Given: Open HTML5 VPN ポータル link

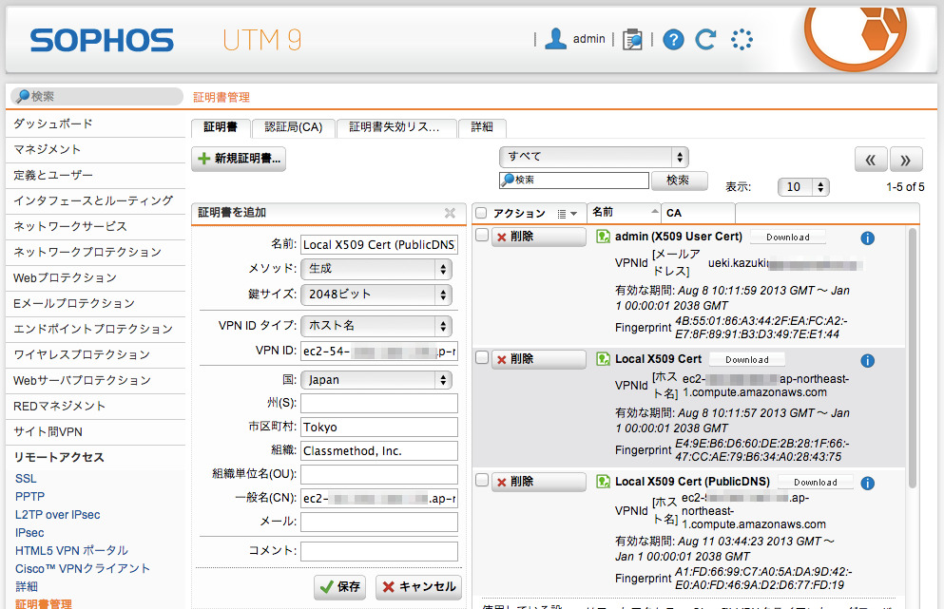Looking at the screenshot, I should pyautogui.click(x=71, y=551).
